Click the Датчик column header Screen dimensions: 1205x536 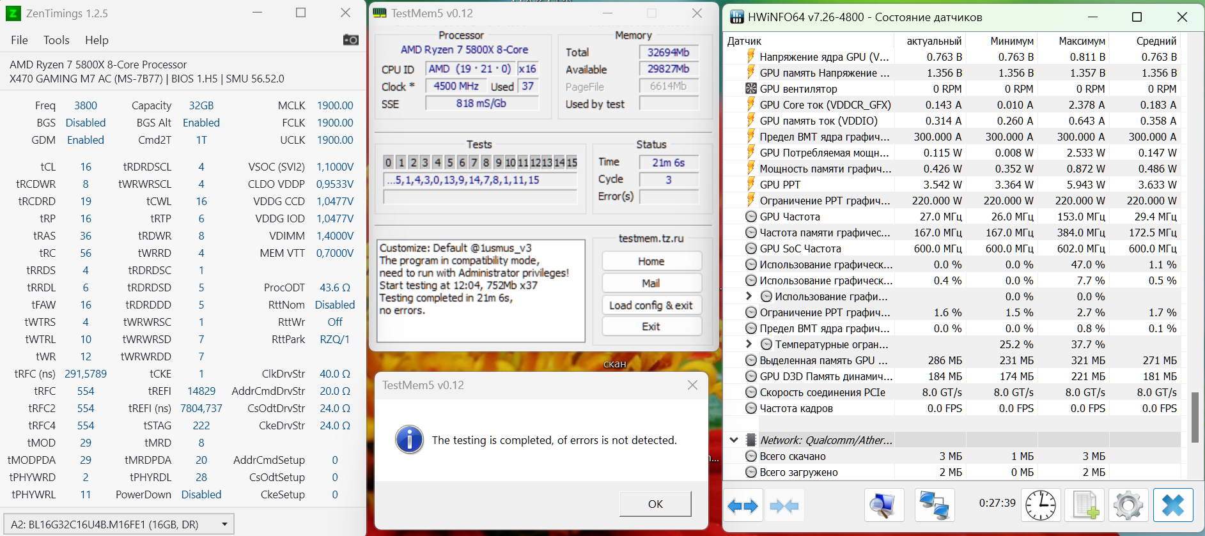click(x=744, y=41)
